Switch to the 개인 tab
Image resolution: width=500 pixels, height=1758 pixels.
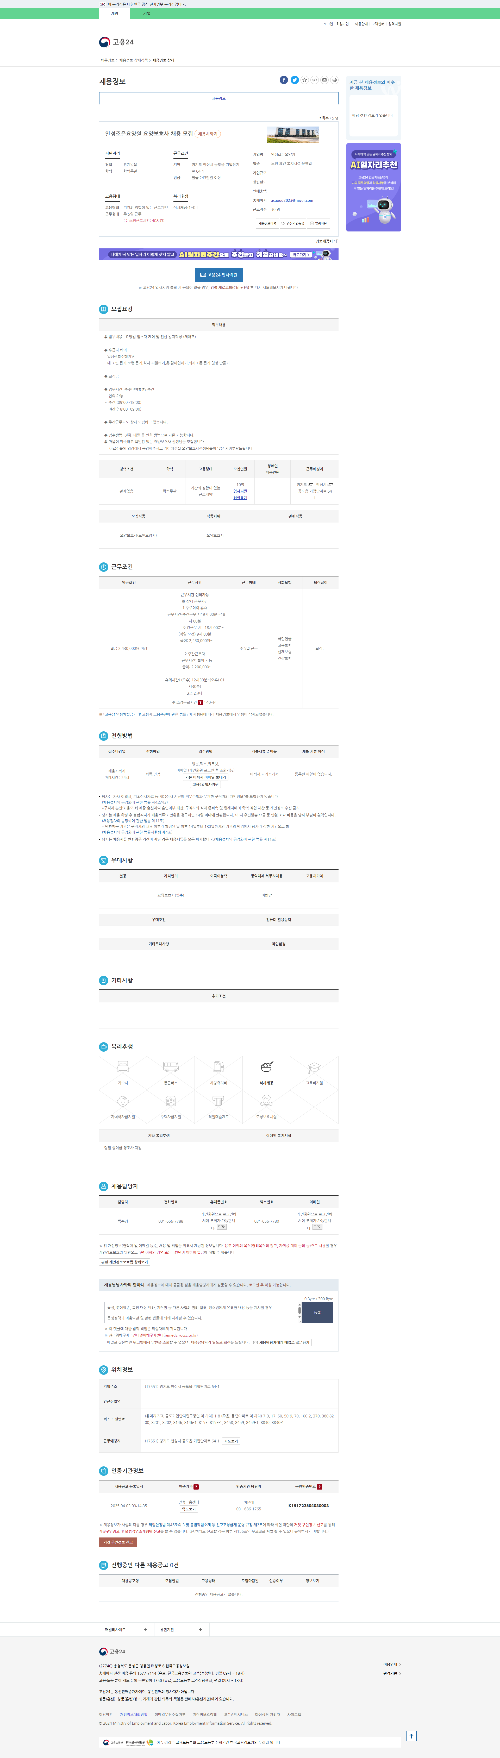[x=115, y=14]
